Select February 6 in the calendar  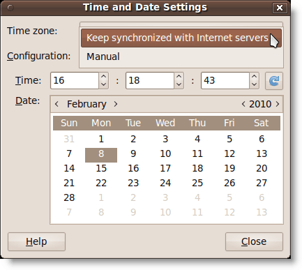[x=262, y=139]
